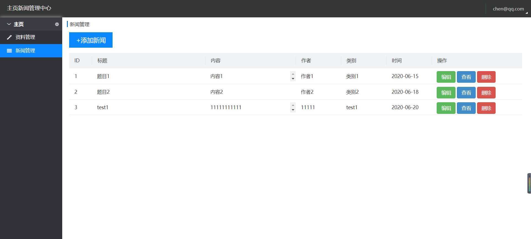Click the +添加新闻 button
Viewport: 531px width, 239px height.
click(x=91, y=40)
